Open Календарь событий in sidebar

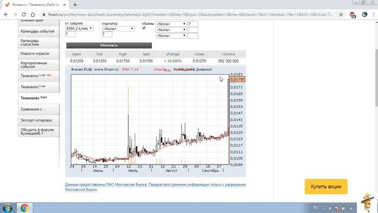38,31
